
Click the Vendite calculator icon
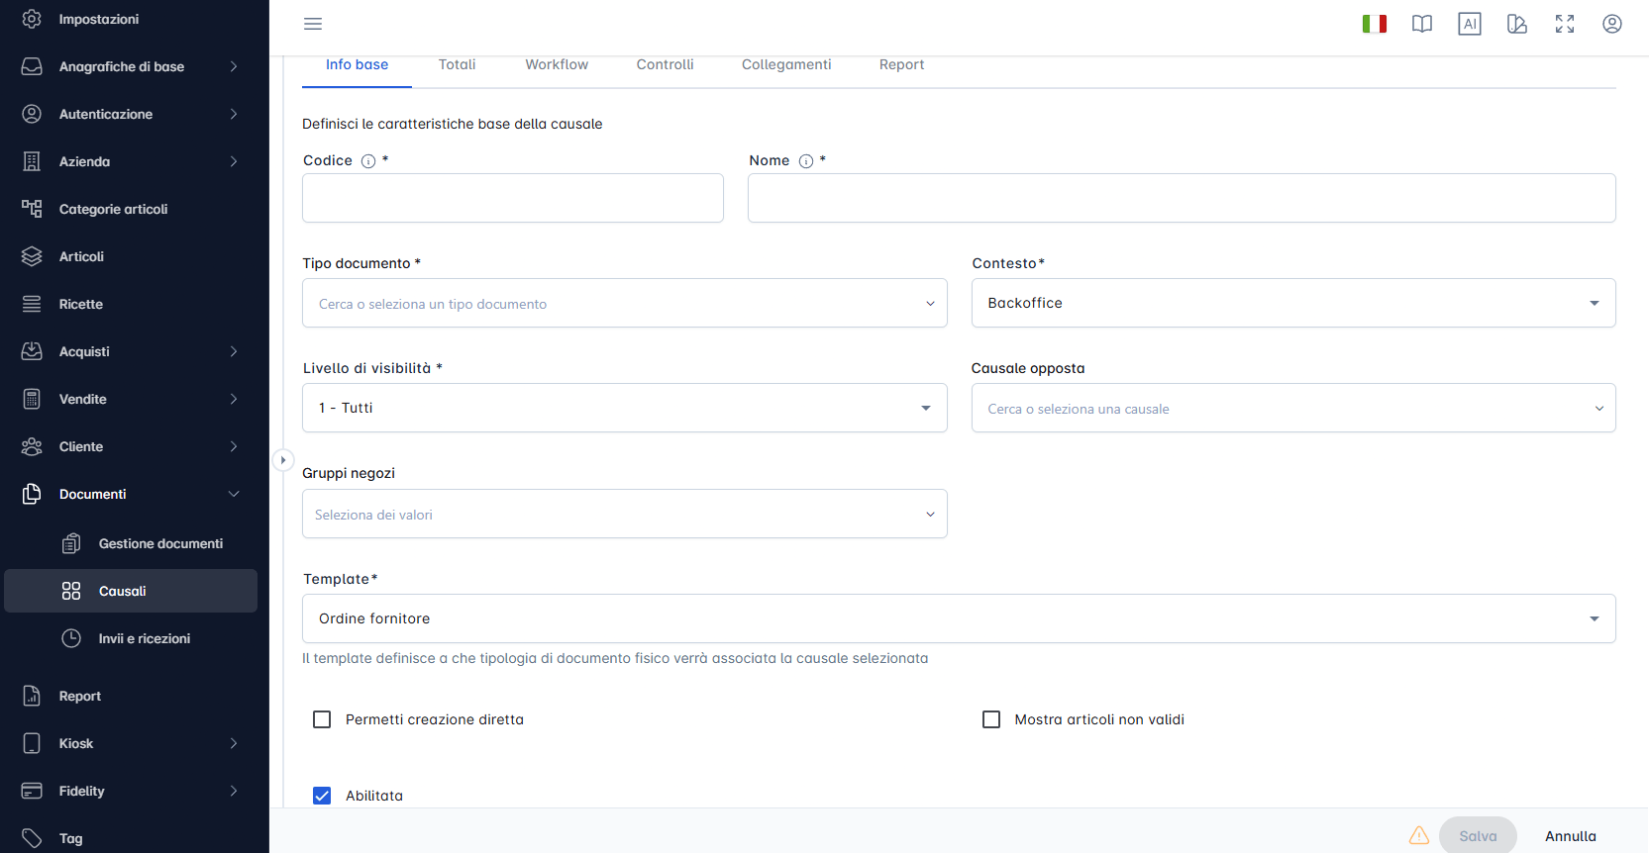tap(32, 399)
